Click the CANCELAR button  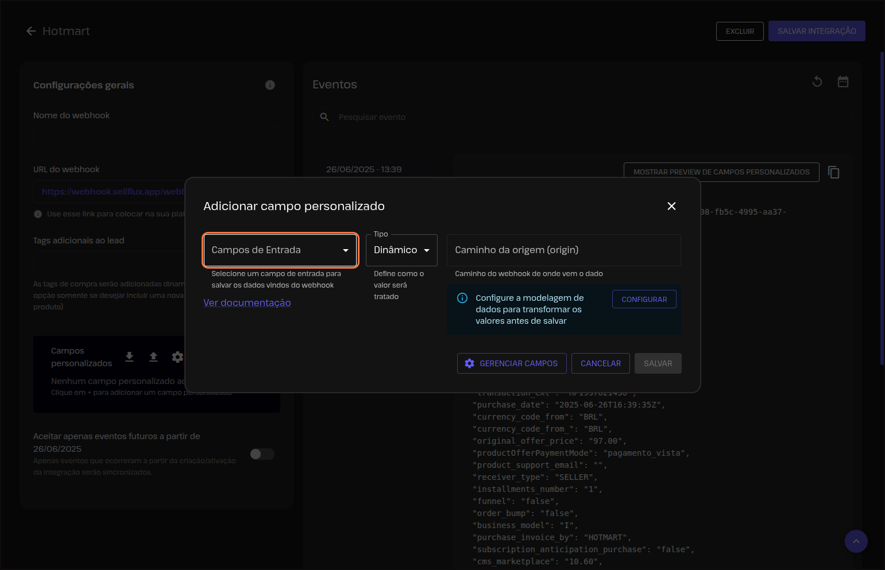tap(600, 363)
